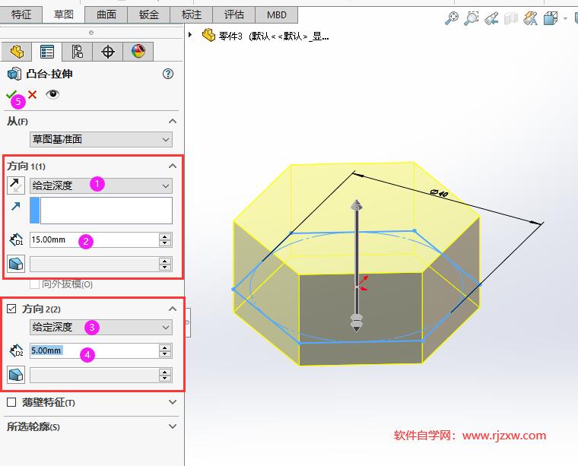Switch to the MBD tab

click(277, 14)
